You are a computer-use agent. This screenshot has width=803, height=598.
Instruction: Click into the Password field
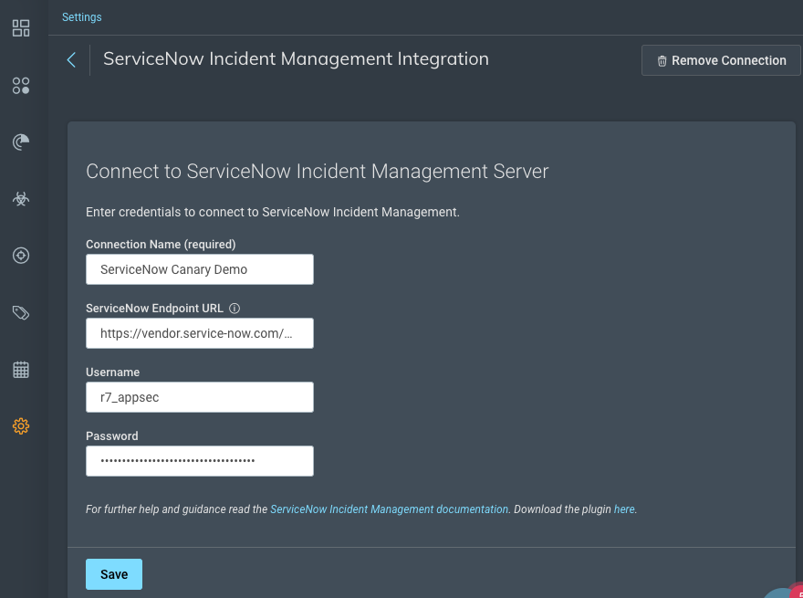tap(200, 461)
